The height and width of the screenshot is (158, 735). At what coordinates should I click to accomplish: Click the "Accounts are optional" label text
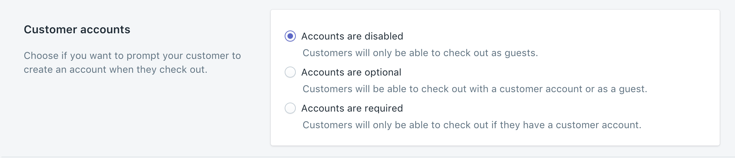point(351,72)
